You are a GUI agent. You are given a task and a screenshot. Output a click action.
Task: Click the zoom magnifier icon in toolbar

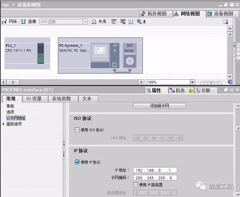[139, 22]
